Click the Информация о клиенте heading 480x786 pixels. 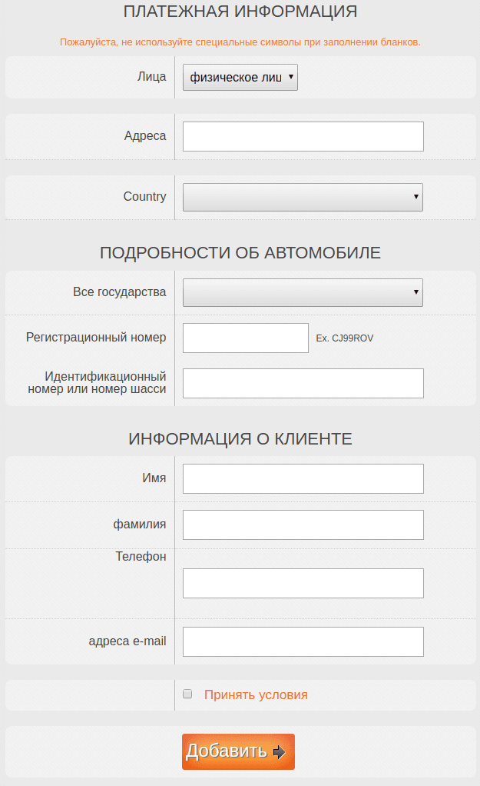[240, 439]
